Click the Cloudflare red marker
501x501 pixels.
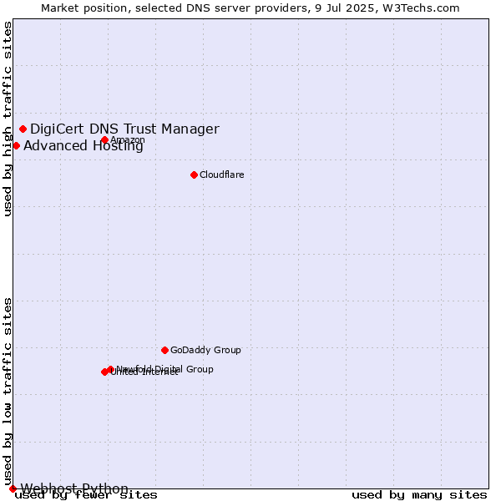point(194,175)
